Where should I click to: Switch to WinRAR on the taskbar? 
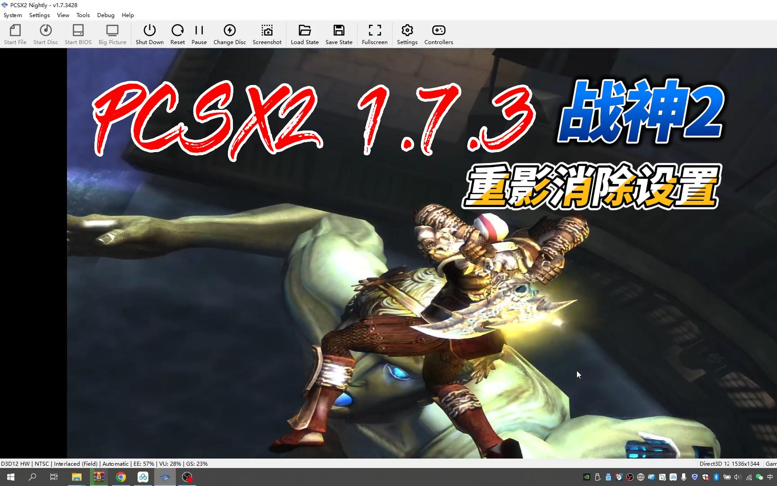point(99,477)
